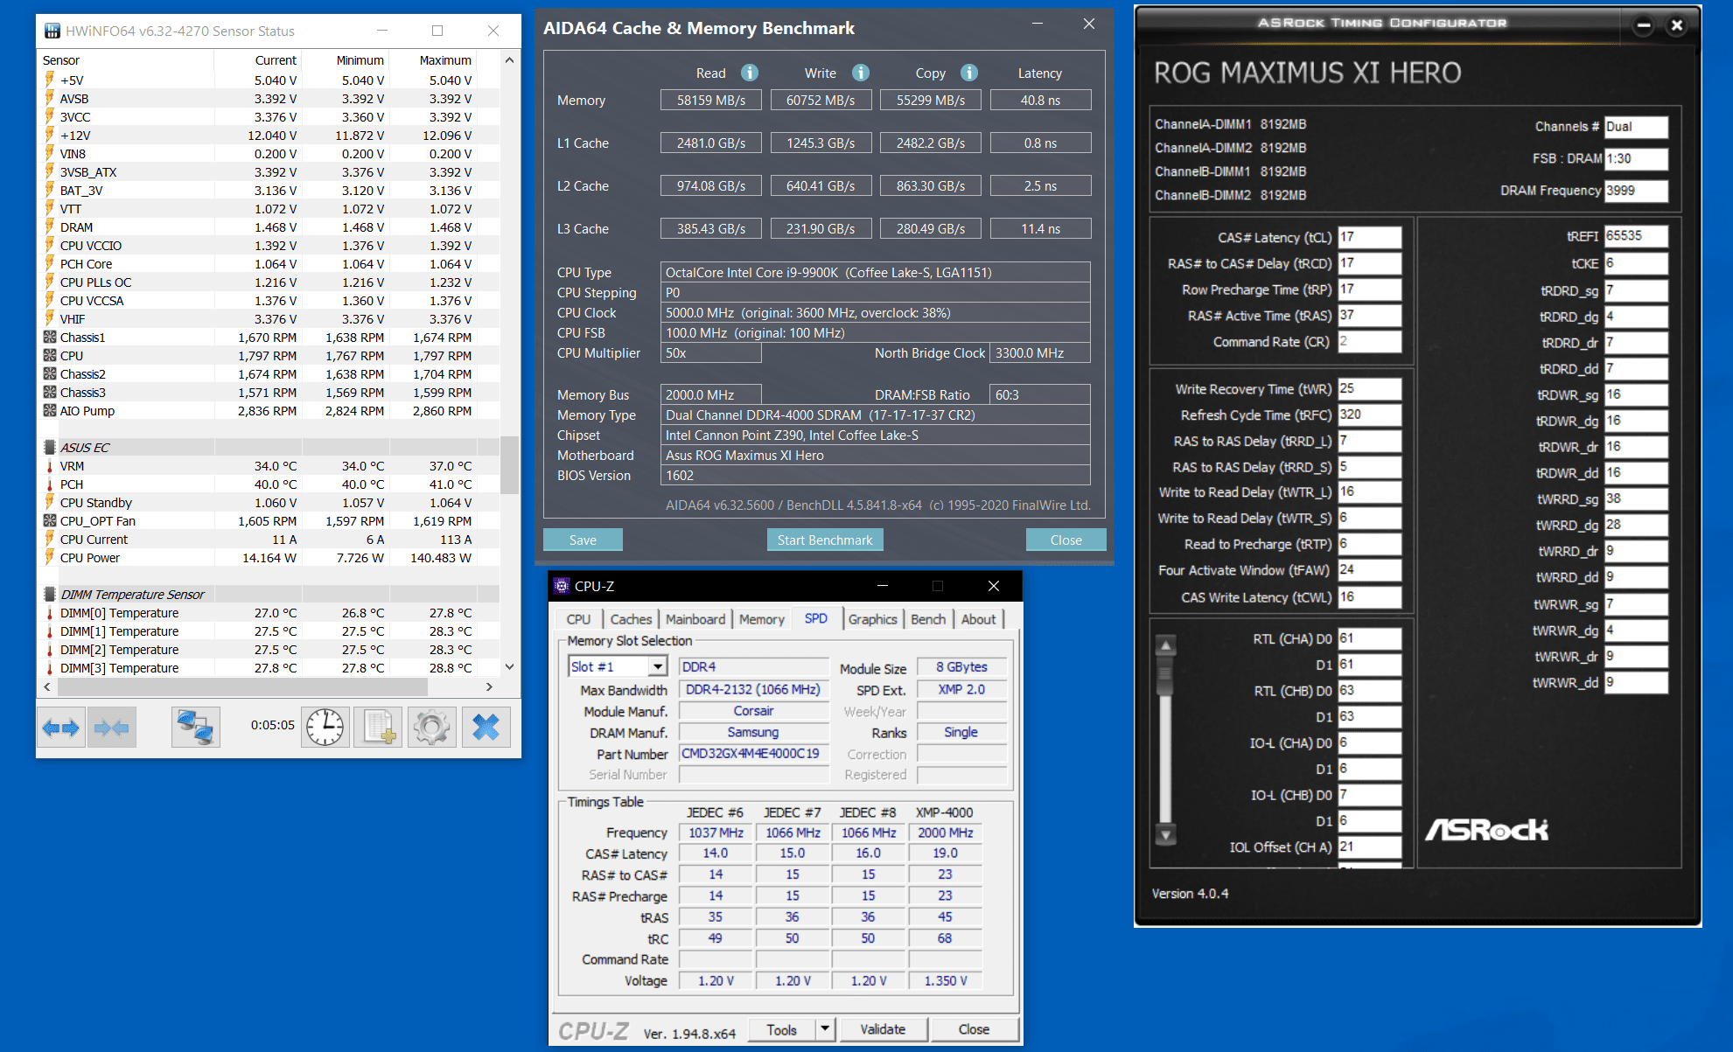Click HWiNFO horizontal scroll right arrow
The height and width of the screenshot is (1052, 1733).
[489, 687]
